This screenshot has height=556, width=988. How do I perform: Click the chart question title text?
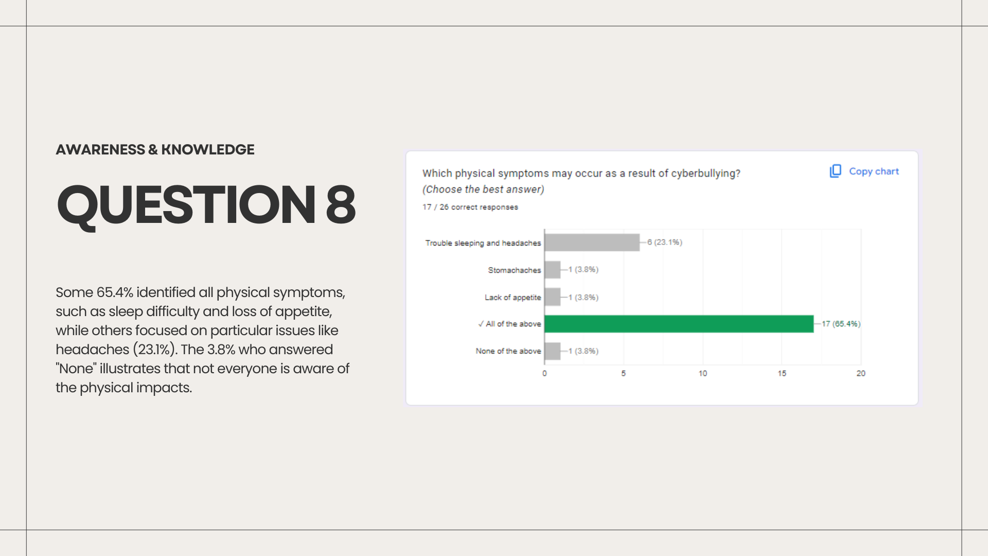[581, 173]
